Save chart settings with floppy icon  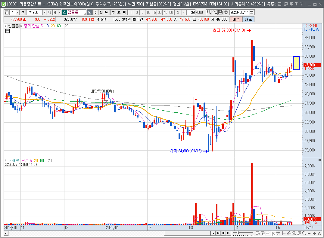point(220,12)
